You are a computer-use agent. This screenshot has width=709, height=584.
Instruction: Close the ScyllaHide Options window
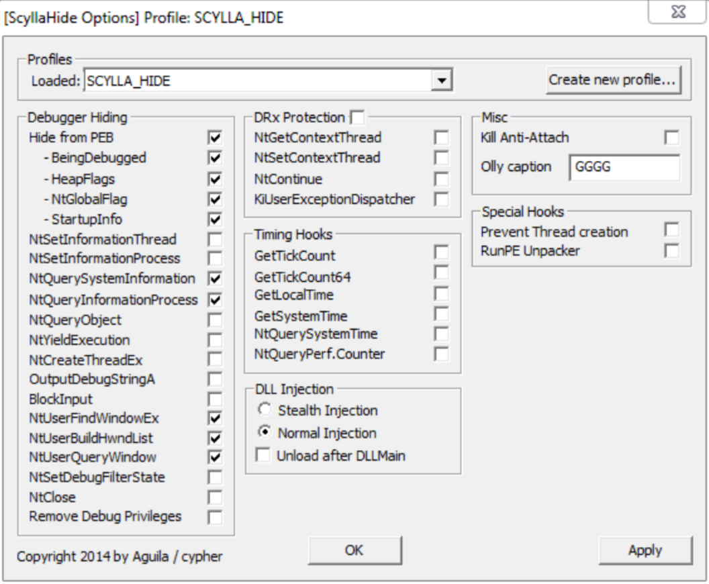(677, 12)
